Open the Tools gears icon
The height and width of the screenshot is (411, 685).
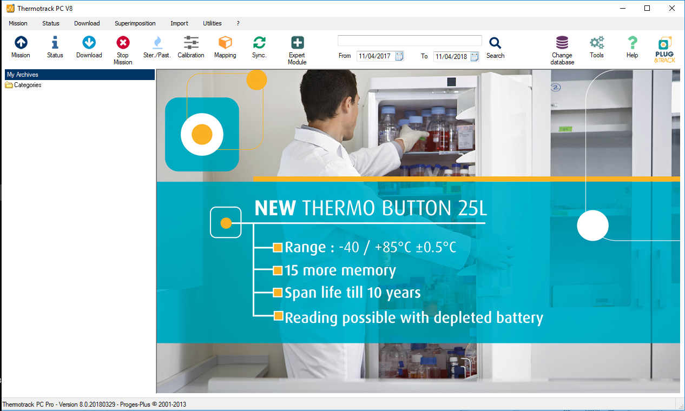(597, 43)
